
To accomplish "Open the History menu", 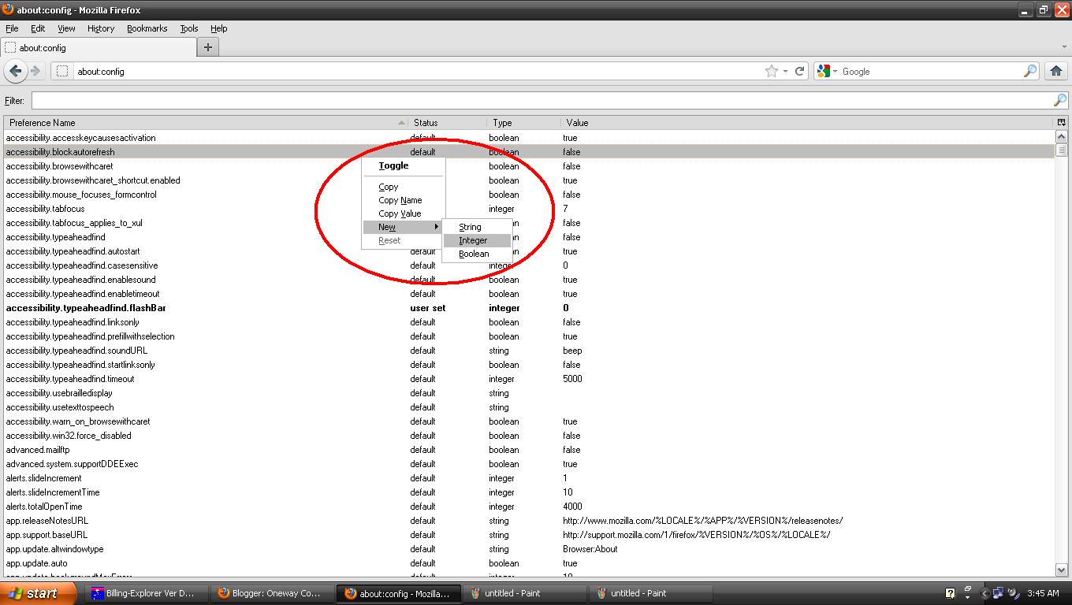I will 101,28.
